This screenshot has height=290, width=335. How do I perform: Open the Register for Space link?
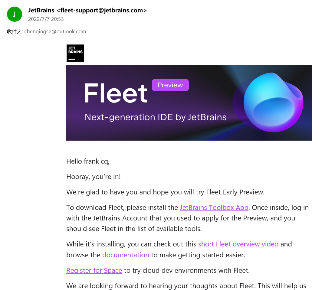tap(94, 270)
